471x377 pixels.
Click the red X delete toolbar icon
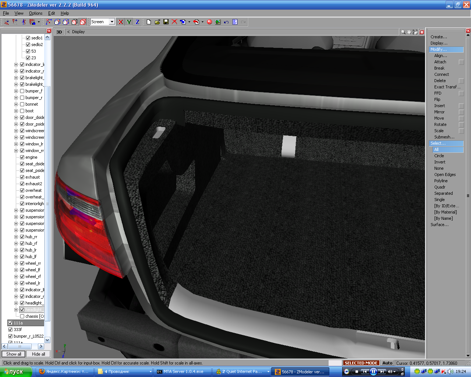point(174,22)
